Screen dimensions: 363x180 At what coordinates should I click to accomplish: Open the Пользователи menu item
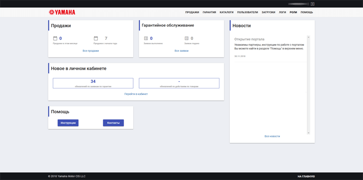(247, 12)
